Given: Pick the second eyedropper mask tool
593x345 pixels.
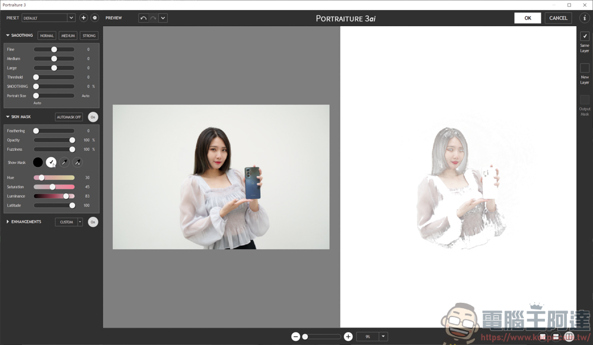Looking at the screenshot, I should tap(77, 162).
